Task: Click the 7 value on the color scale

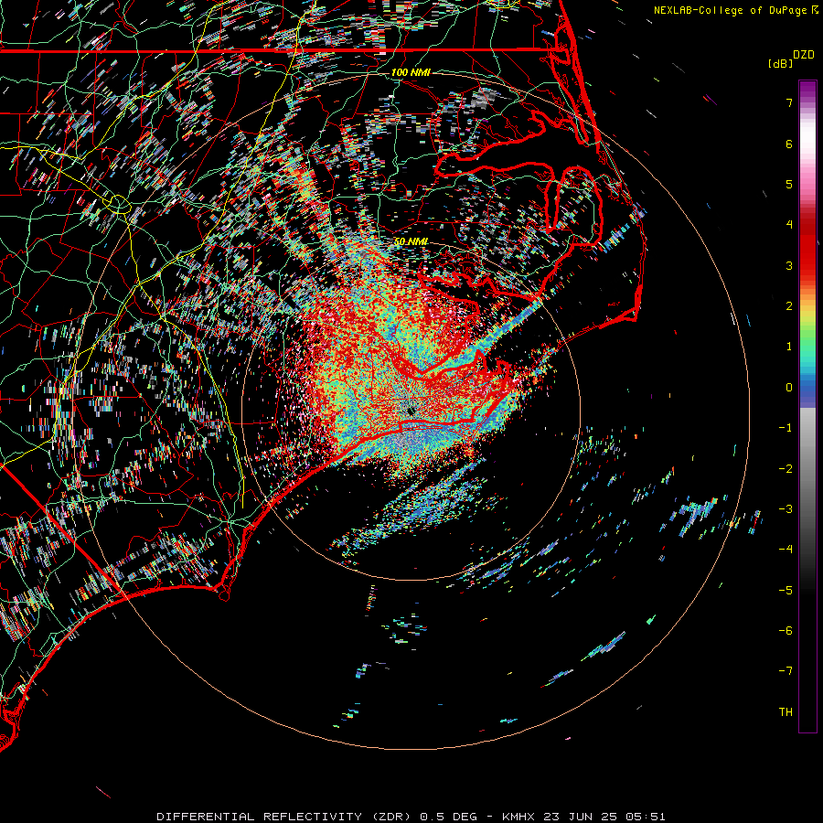Action: coord(789,102)
